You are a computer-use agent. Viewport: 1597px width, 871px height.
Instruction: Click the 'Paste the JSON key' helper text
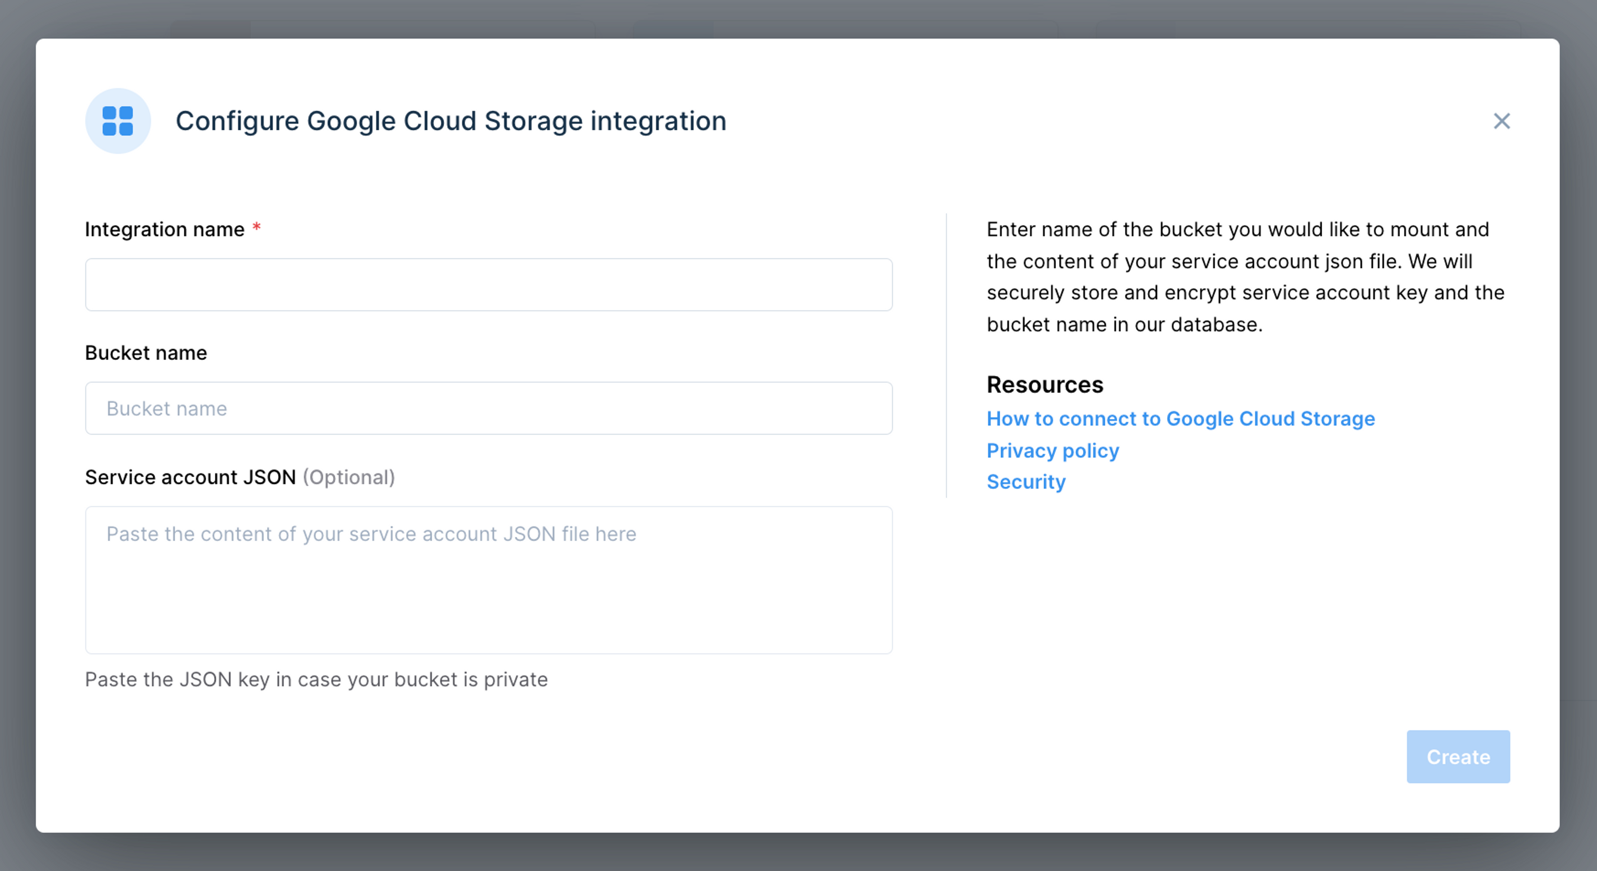pos(316,679)
